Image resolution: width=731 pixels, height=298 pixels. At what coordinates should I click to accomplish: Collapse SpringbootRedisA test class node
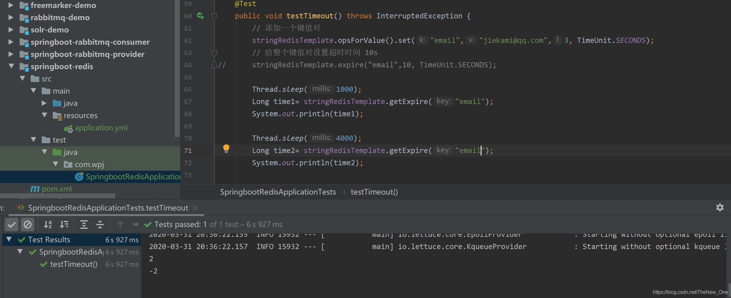click(x=20, y=251)
